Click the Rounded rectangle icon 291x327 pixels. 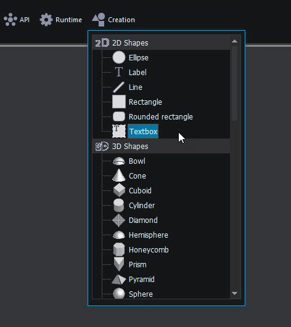[119, 116]
